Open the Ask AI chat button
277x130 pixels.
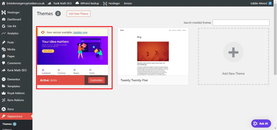pyautogui.click(x=261, y=123)
